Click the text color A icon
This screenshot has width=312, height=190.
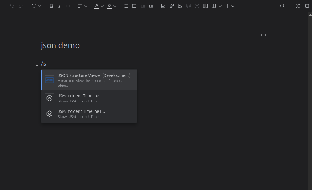[x=97, y=6]
